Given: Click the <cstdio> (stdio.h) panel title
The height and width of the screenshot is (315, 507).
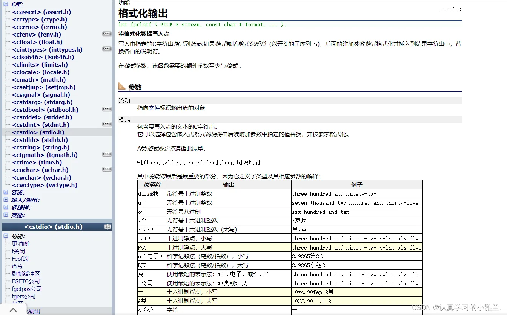Looking at the screenshot, I should pyautogui.click(x=53, y=227).
